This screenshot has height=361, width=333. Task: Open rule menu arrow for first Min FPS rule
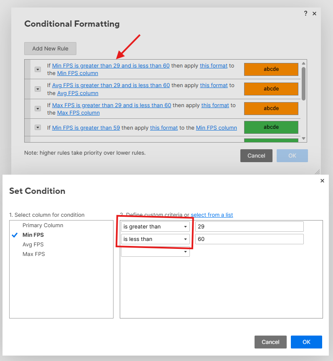pyautogui.click(x=38, y=69)
